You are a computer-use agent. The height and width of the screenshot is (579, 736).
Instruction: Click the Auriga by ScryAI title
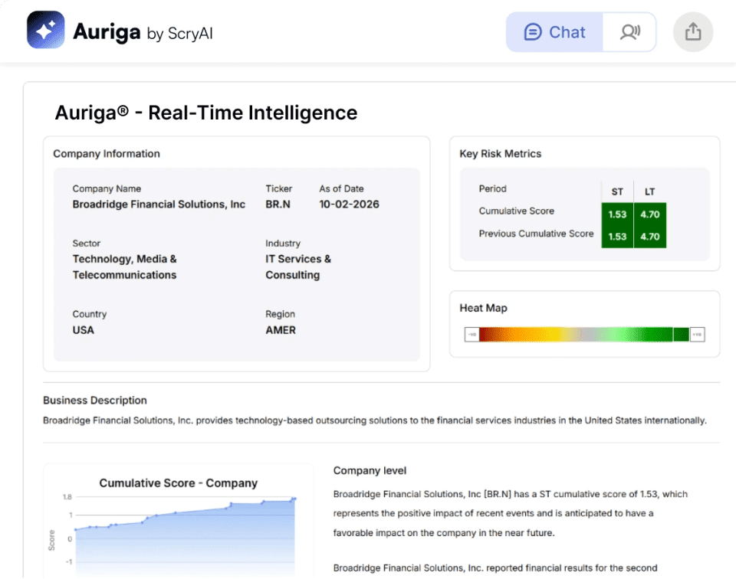click(x=143, y=32)
